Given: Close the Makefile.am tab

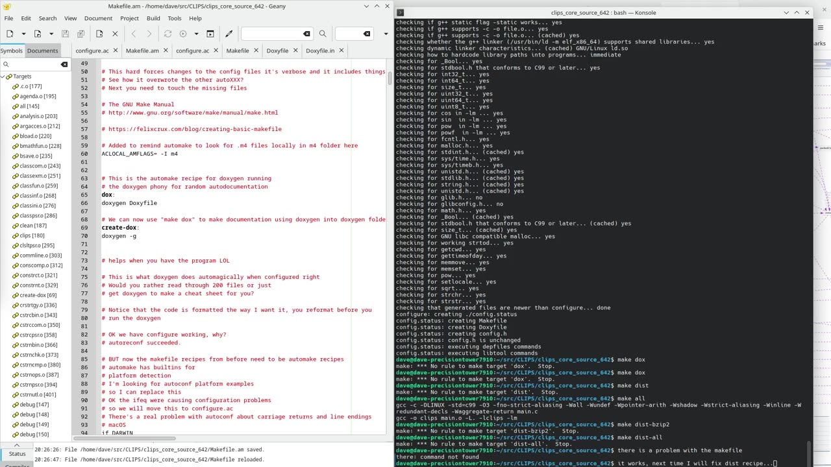Looking at the screenshot, I should click(166, 51).
